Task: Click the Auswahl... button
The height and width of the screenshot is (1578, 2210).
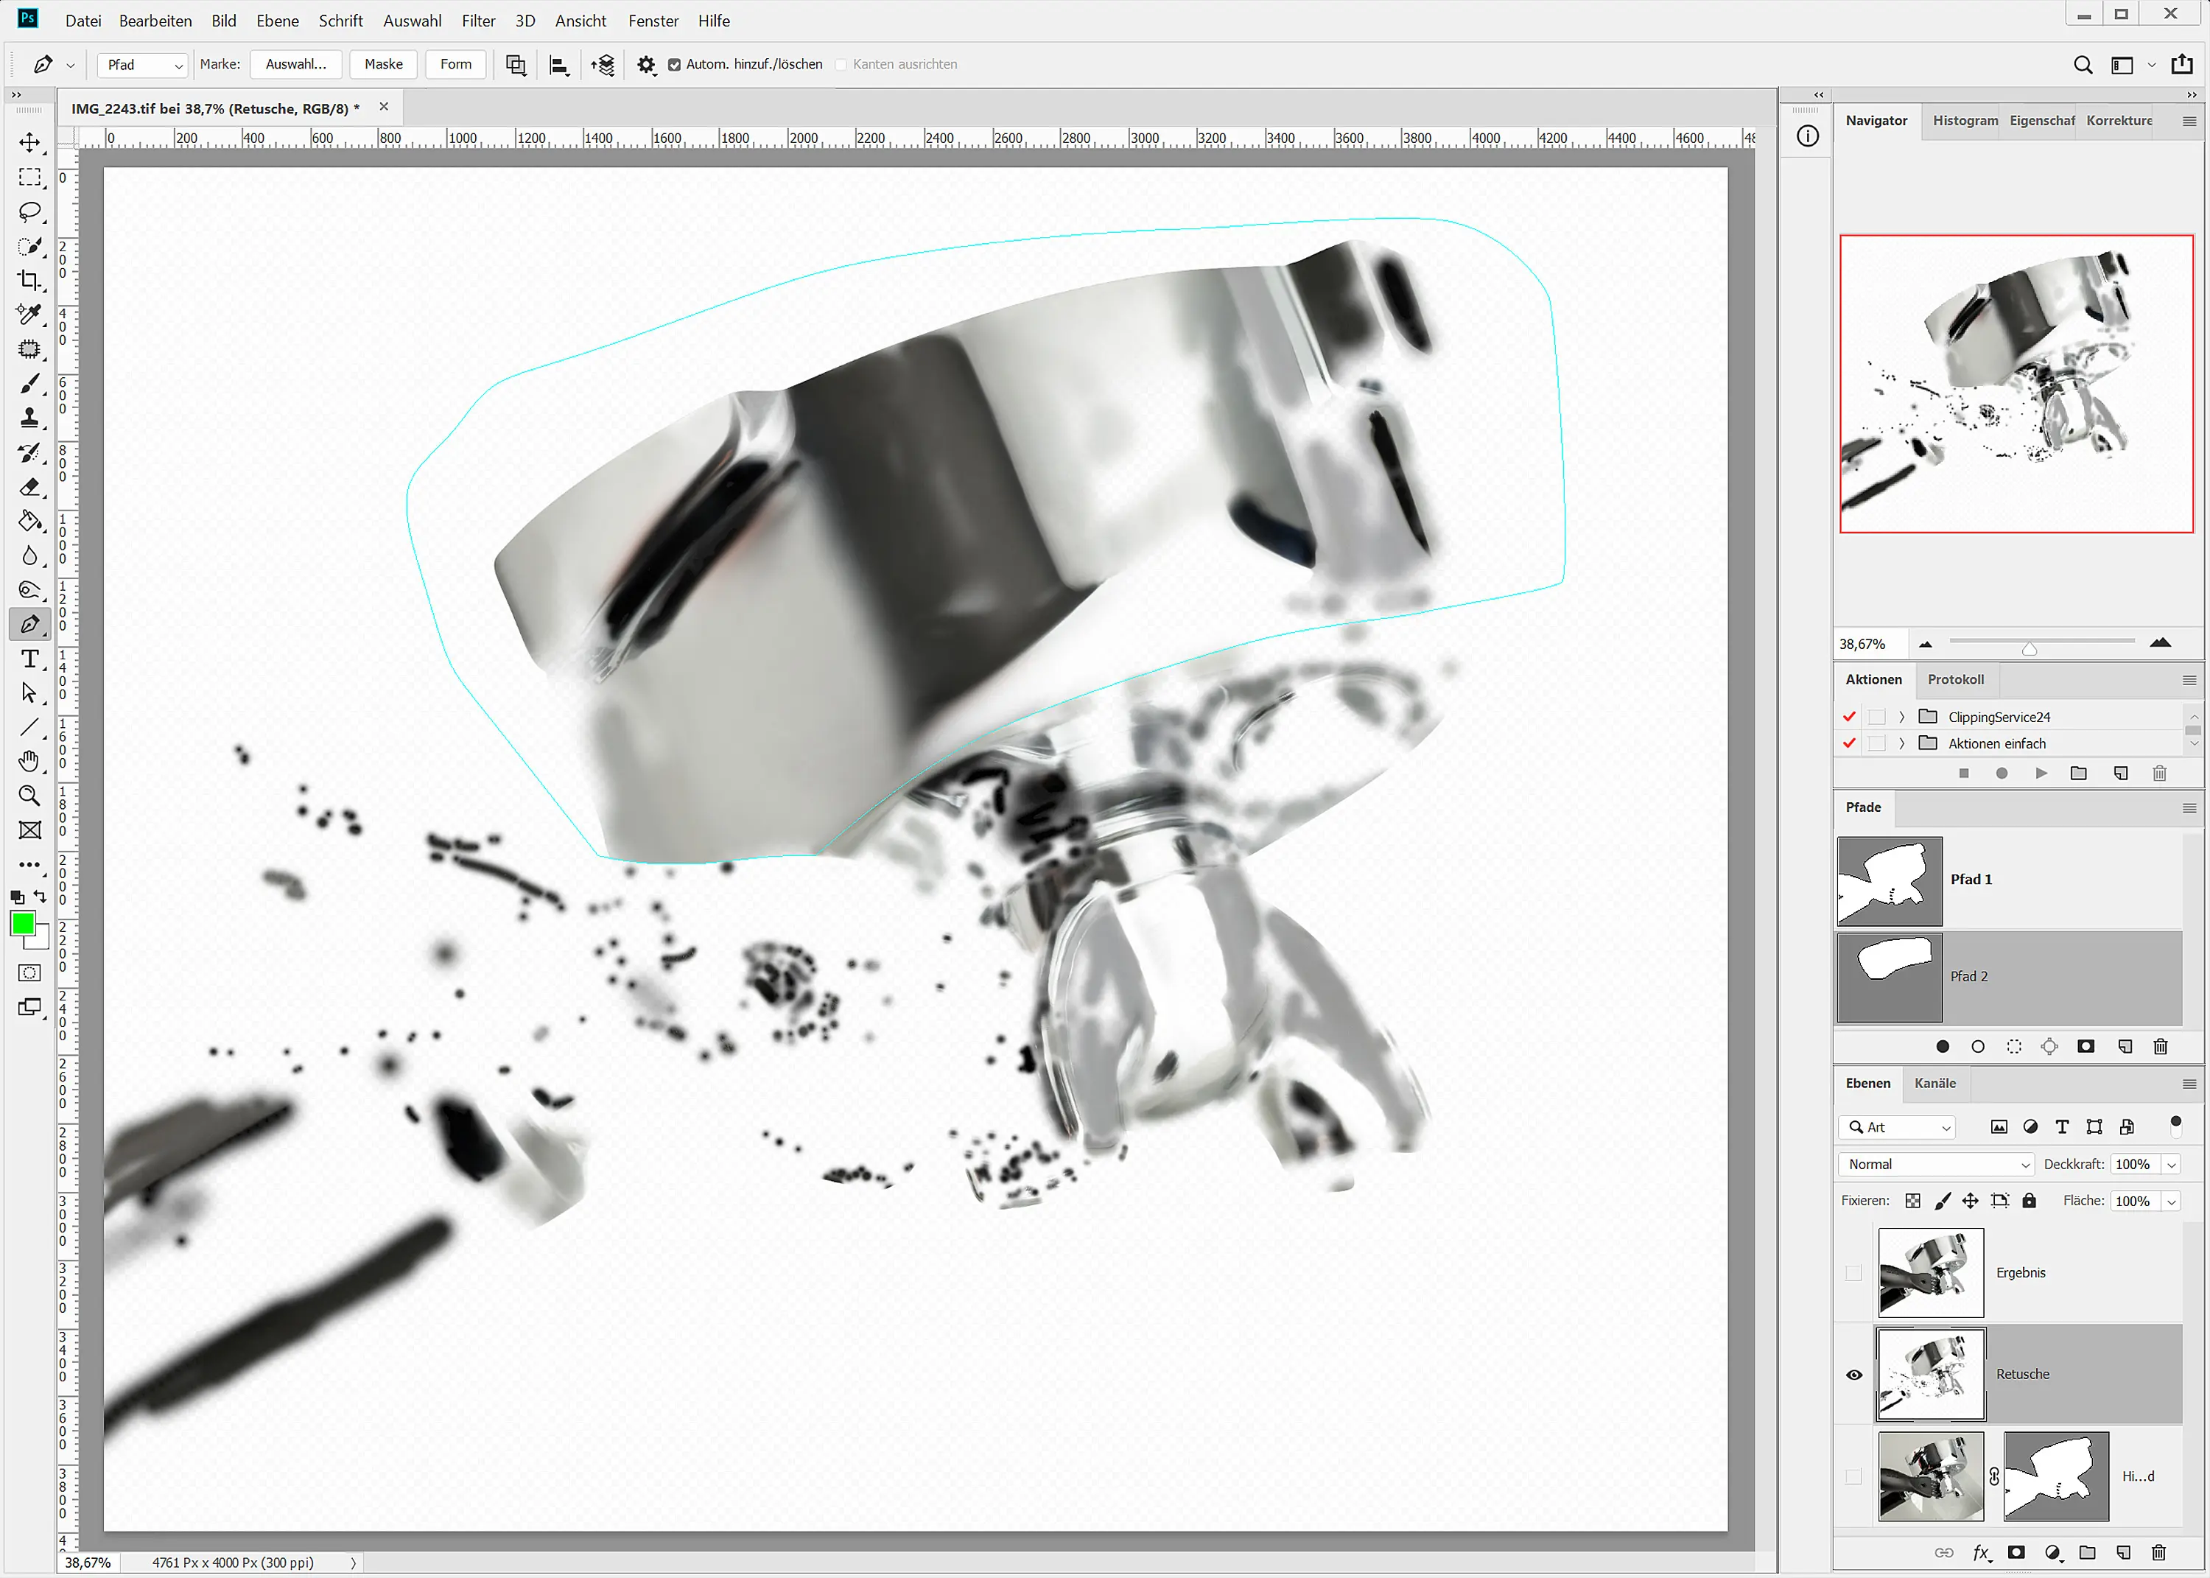Action: coord(295,64)
